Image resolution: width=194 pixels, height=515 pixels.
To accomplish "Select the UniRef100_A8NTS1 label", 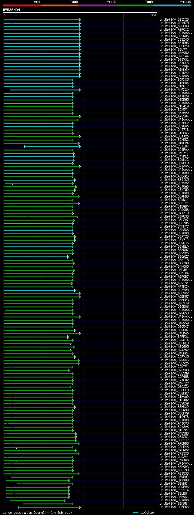I will [x=174, y=283].
